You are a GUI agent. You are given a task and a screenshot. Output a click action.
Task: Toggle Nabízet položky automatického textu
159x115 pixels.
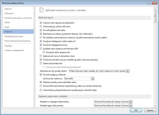(41, 82)
